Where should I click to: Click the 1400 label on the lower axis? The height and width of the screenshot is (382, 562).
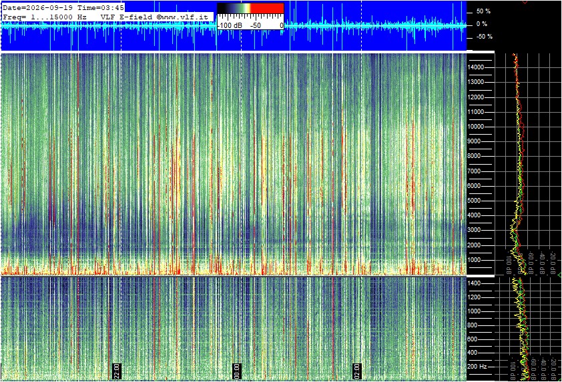click(x=474, y=283)
